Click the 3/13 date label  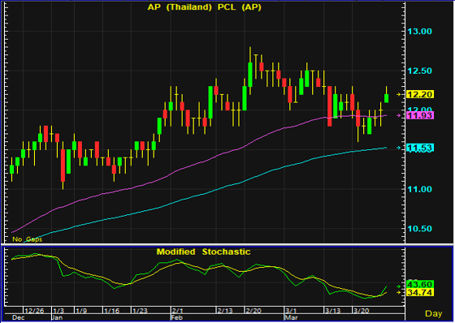click(x=333, y=311)
